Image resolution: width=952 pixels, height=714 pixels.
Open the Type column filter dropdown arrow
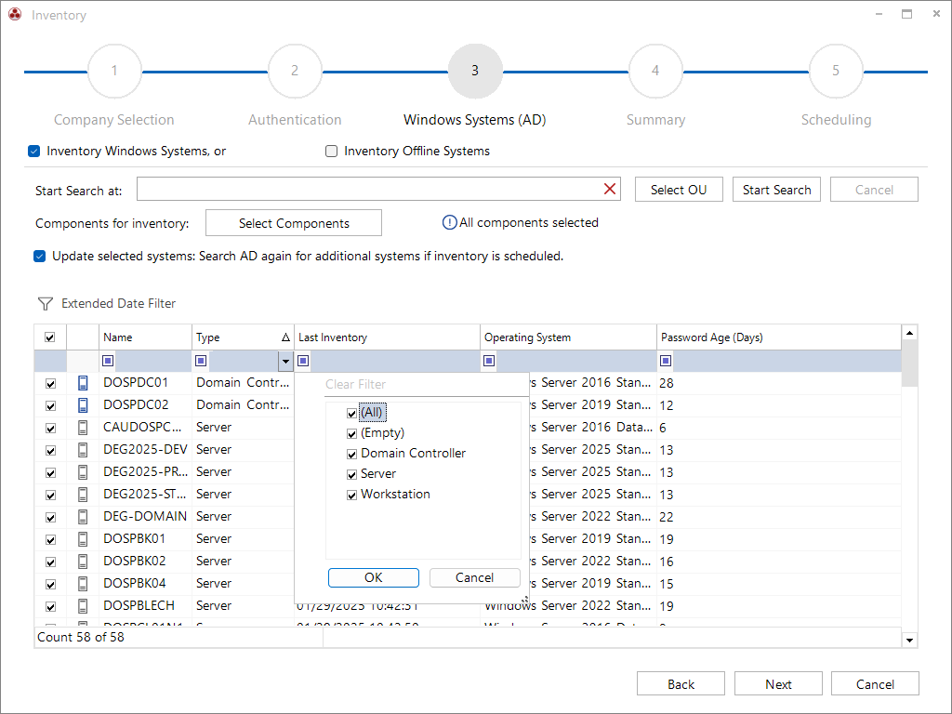(285, 362)
